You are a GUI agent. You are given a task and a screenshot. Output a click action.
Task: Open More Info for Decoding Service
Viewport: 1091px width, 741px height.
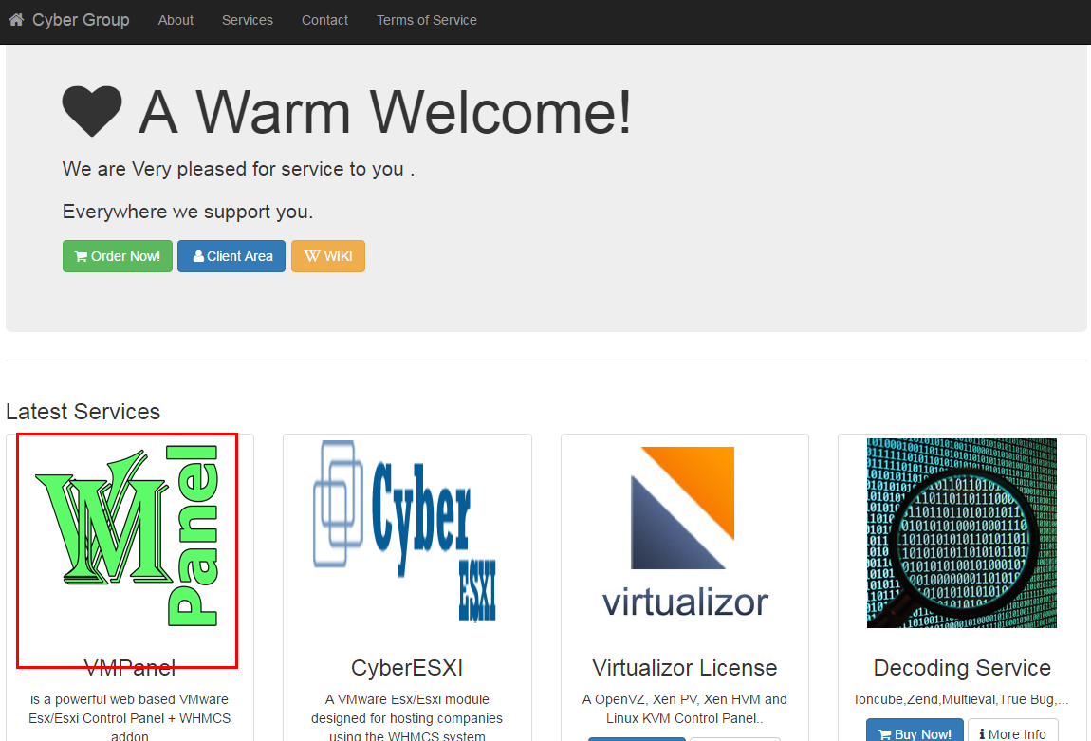1013,731
